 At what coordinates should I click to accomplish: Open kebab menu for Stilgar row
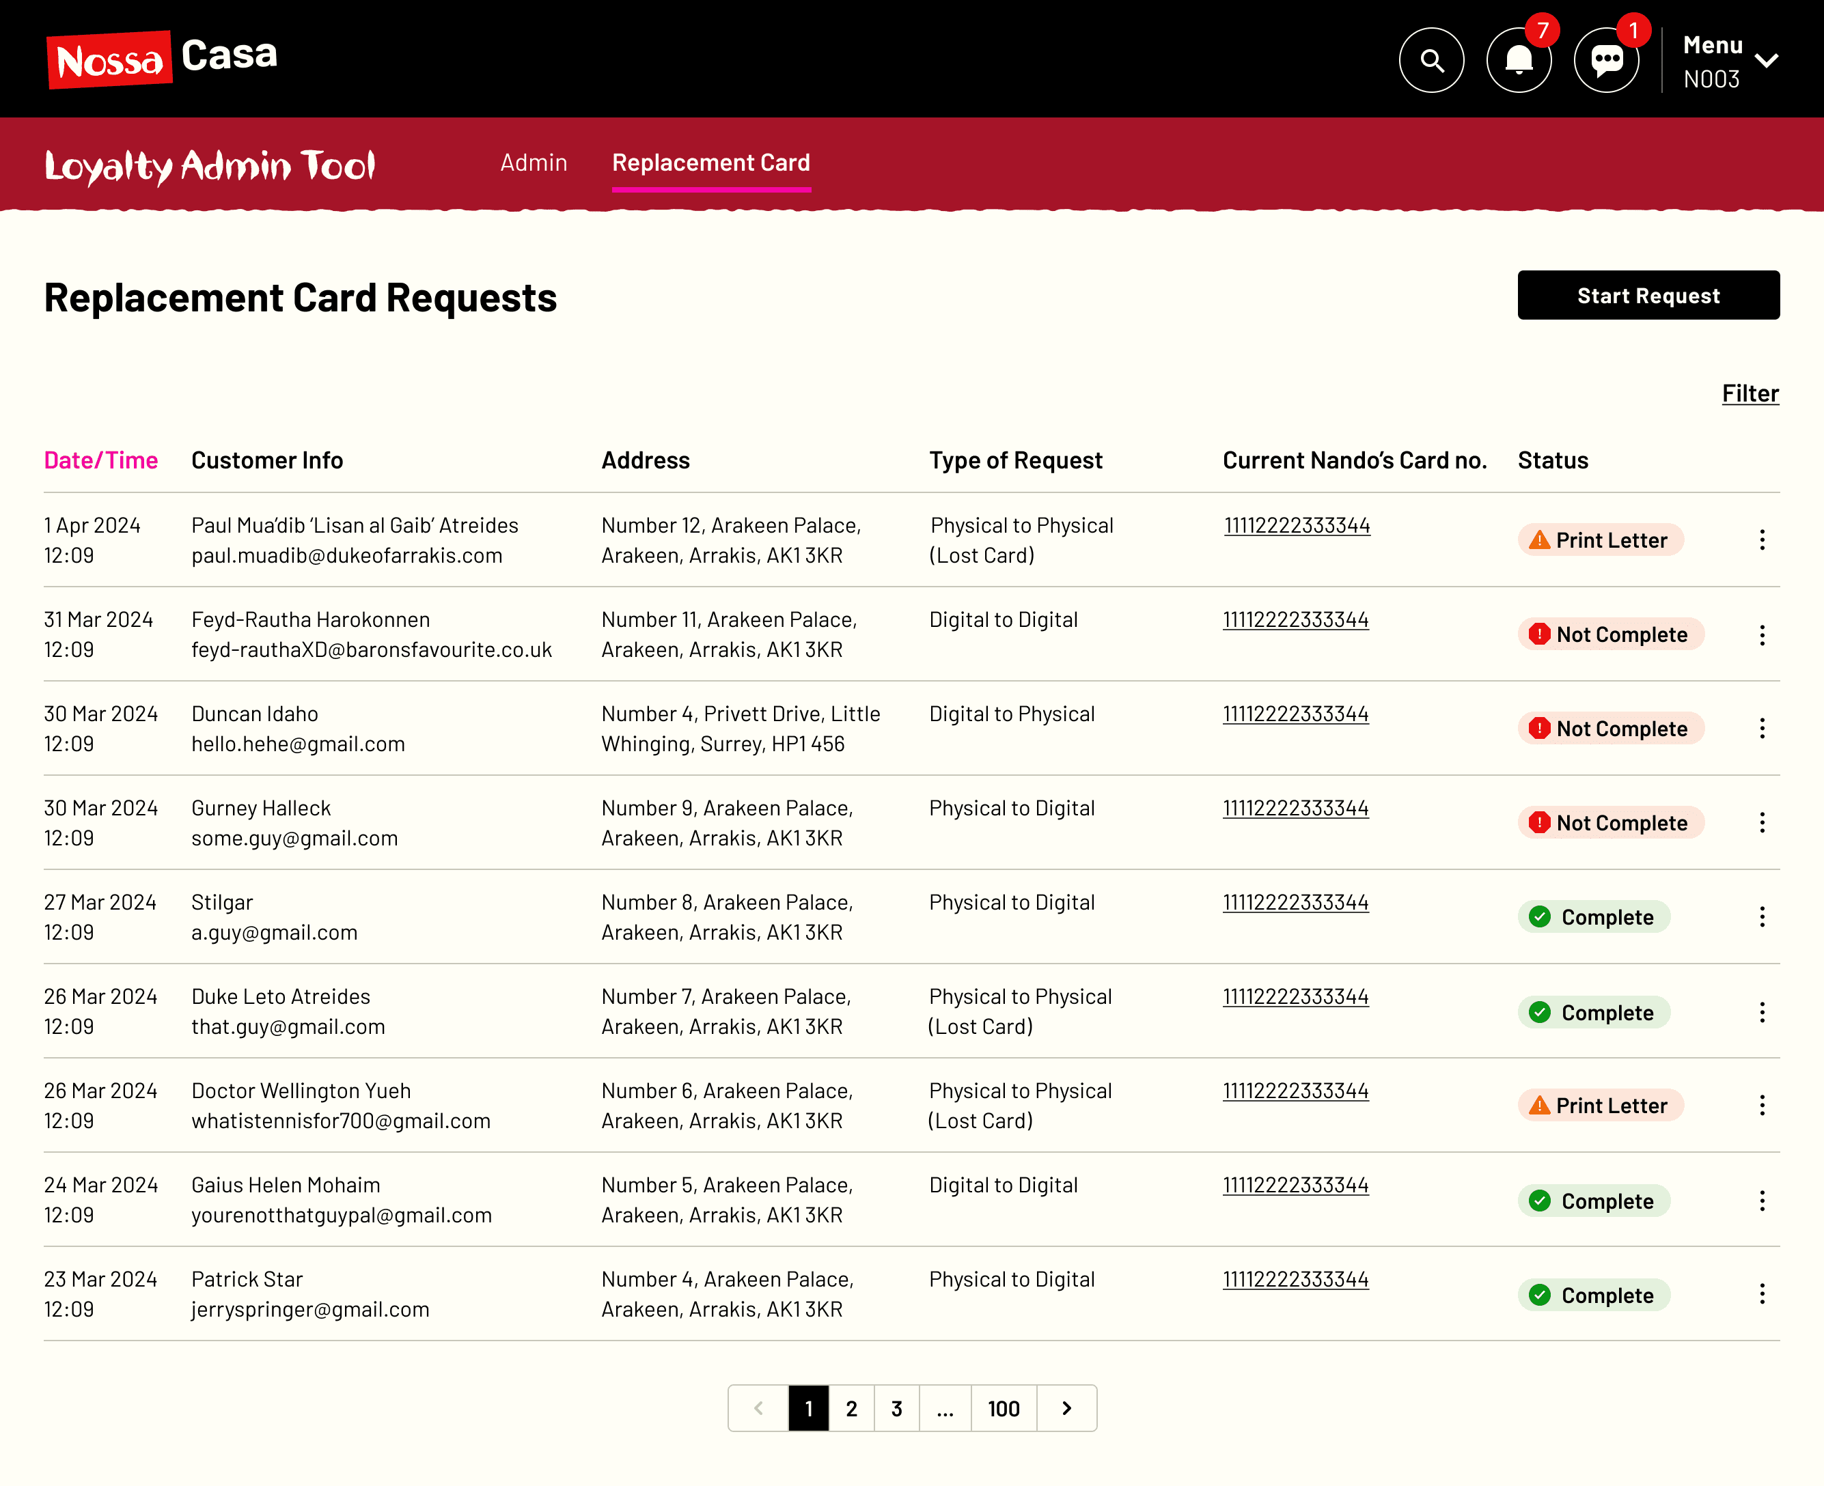(1761, 916)
